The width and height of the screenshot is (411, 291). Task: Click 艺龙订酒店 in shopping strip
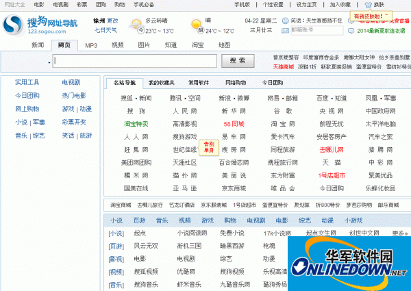tap(182, 205)
